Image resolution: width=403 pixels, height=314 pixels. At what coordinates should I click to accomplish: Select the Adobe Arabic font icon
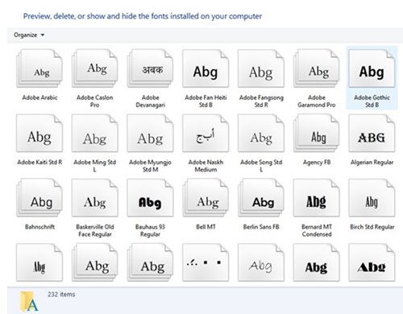(x=39, y=68)
